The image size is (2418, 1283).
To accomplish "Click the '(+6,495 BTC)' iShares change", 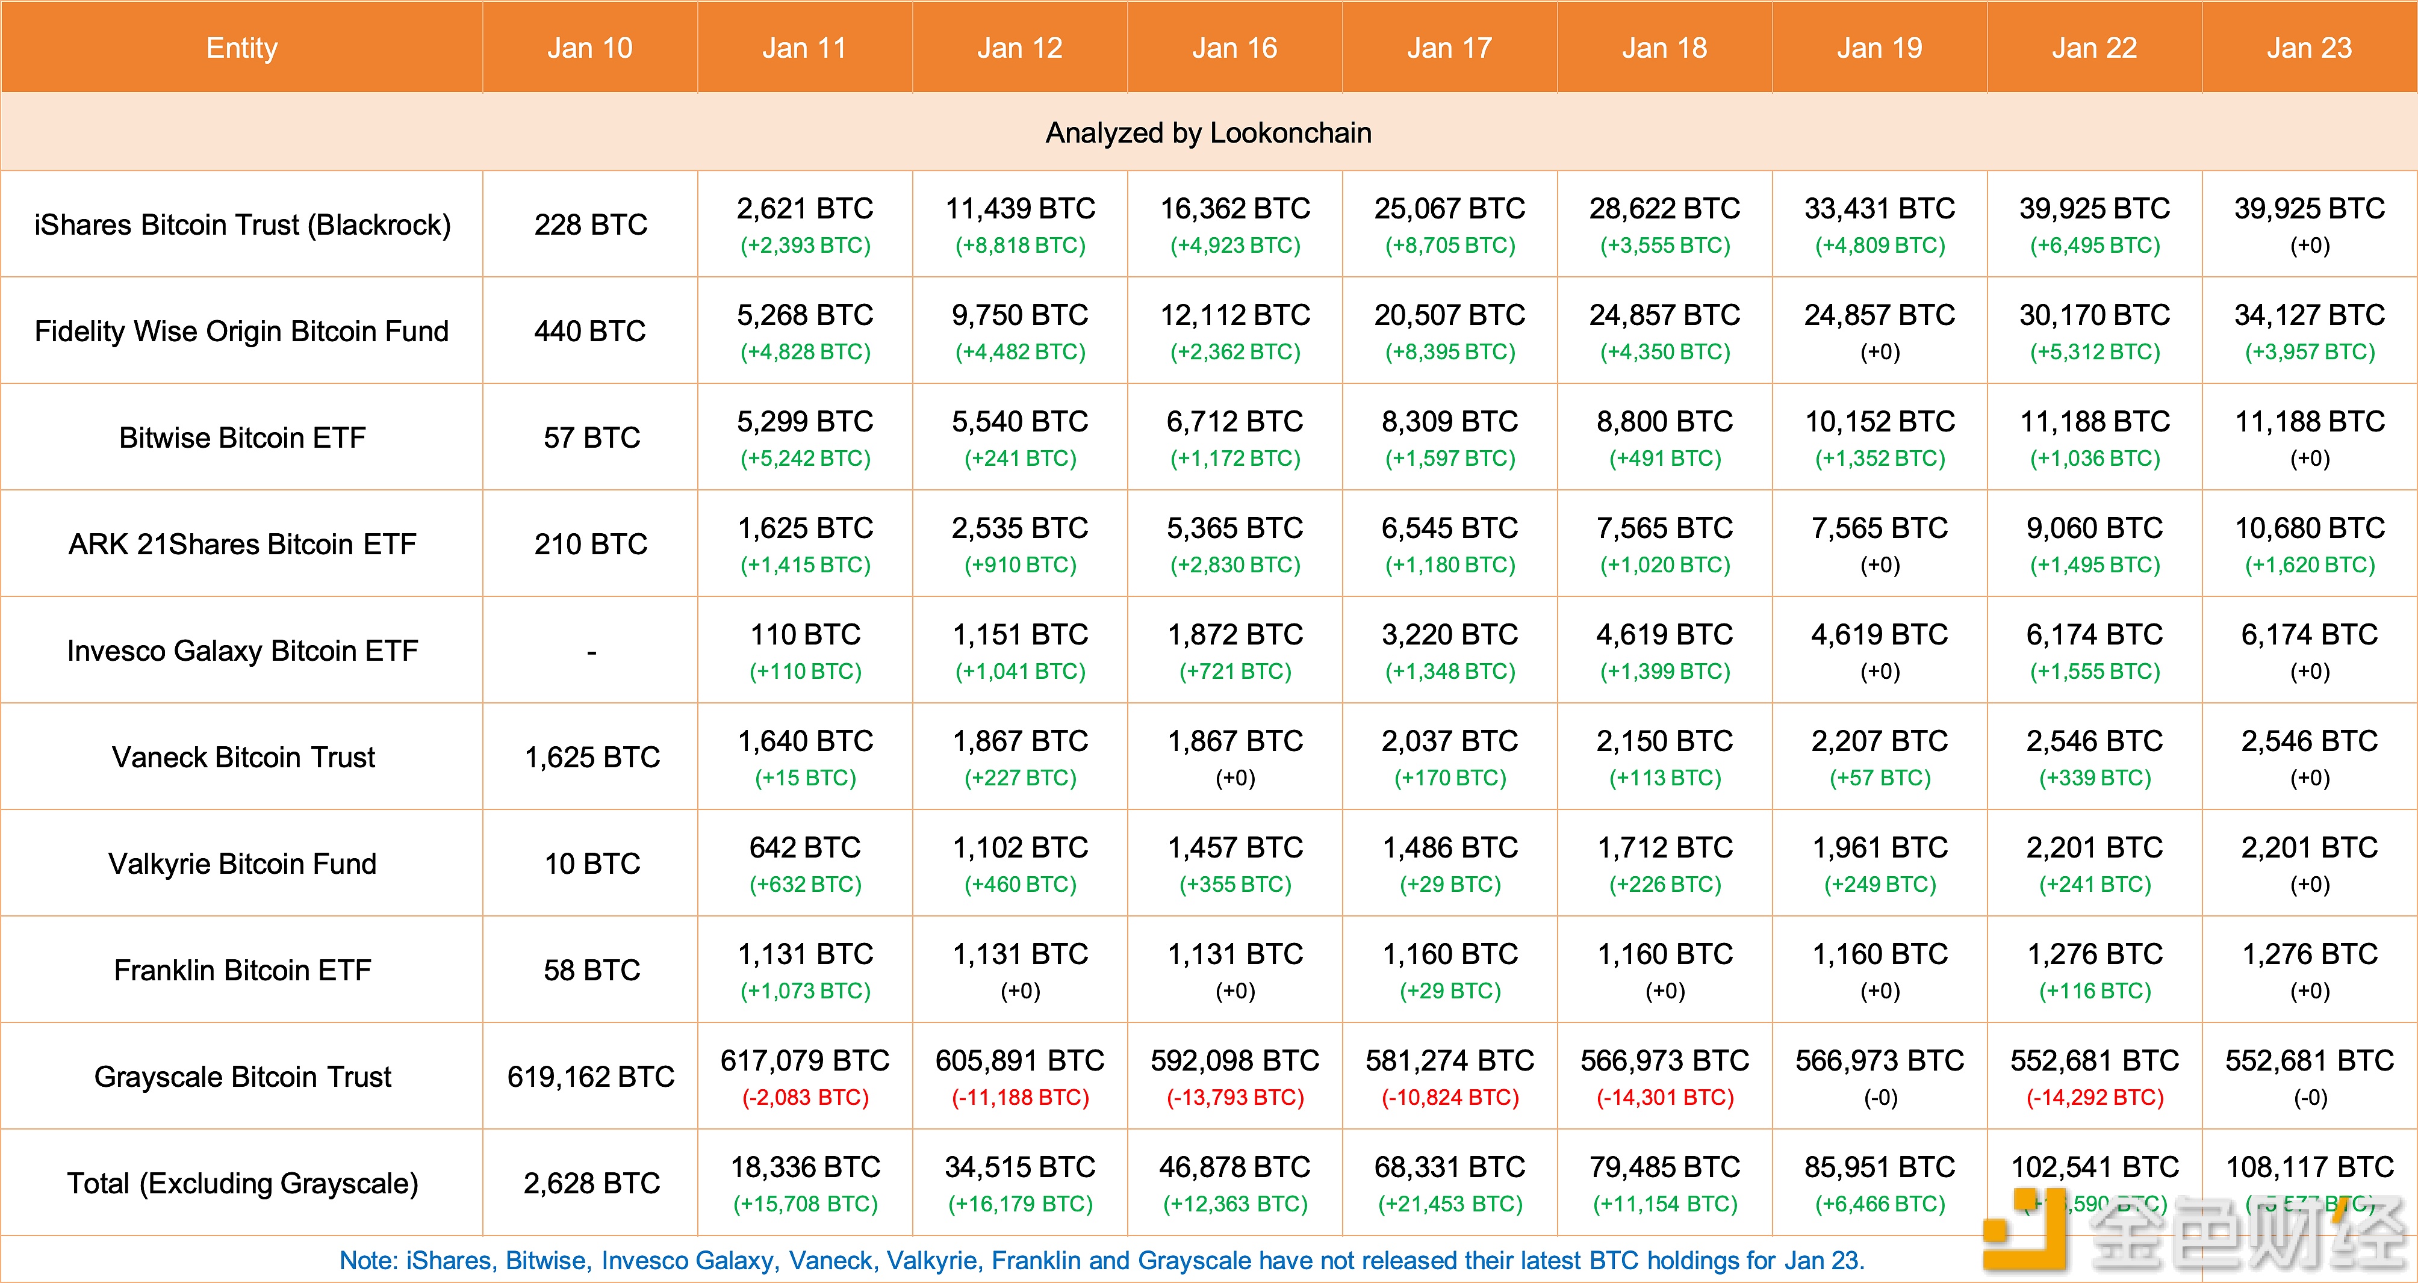I will coord(2095,246).
